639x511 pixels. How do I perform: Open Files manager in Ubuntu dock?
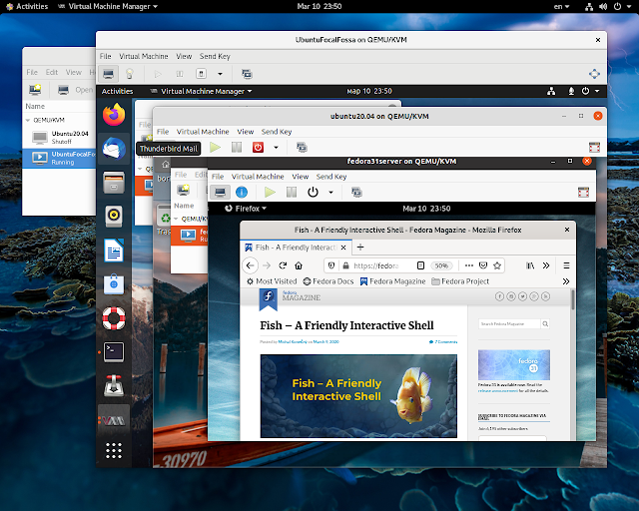pyautogui.click(x=114, y=183)
